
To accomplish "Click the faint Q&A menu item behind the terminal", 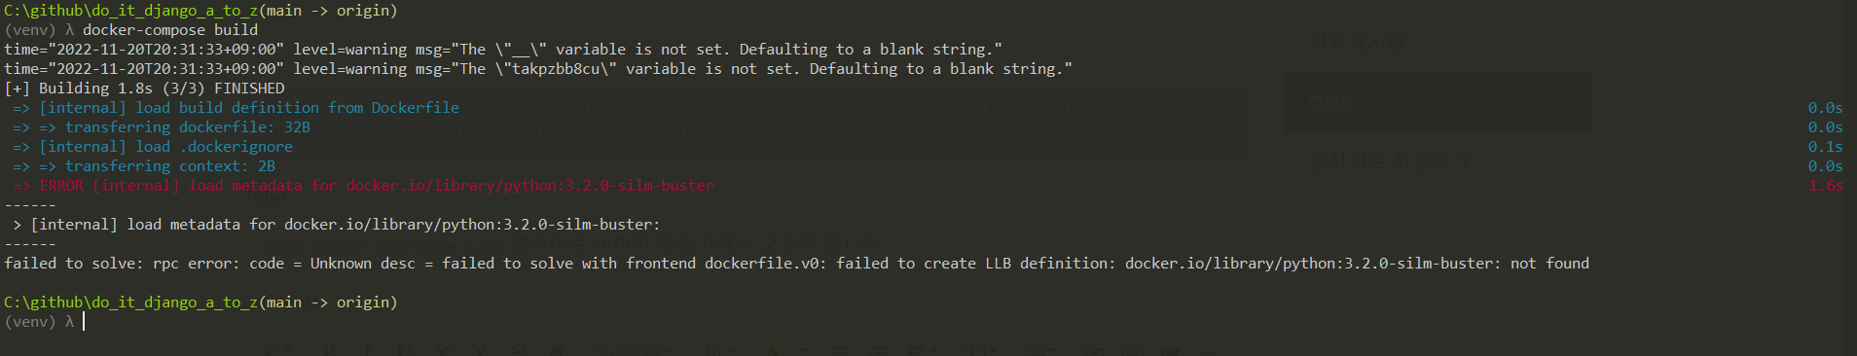I will 1330,103.
